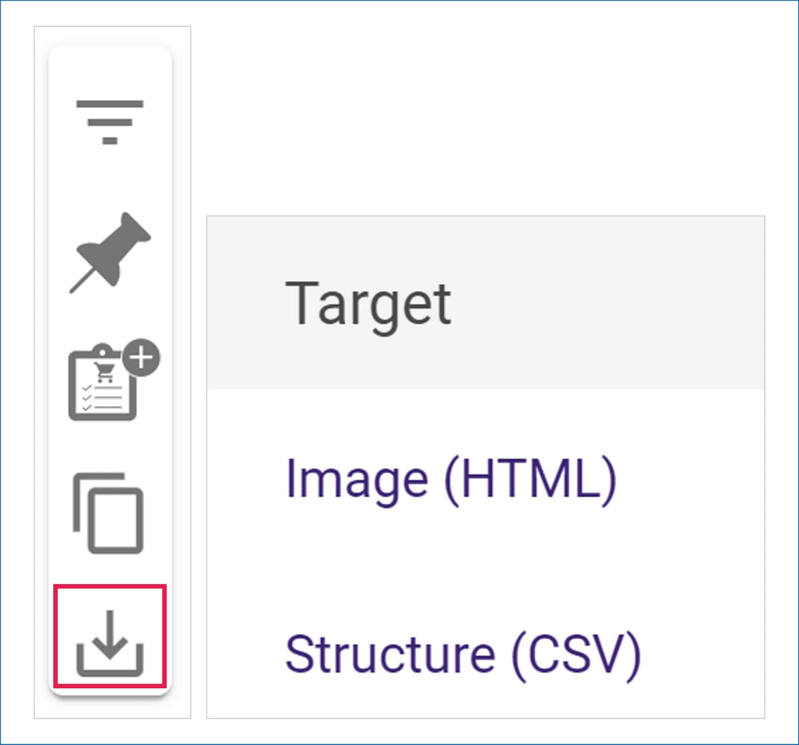Select the Image (HTML) download target
The width and height of the screenshot is (799, 745).
coord(451,479)
